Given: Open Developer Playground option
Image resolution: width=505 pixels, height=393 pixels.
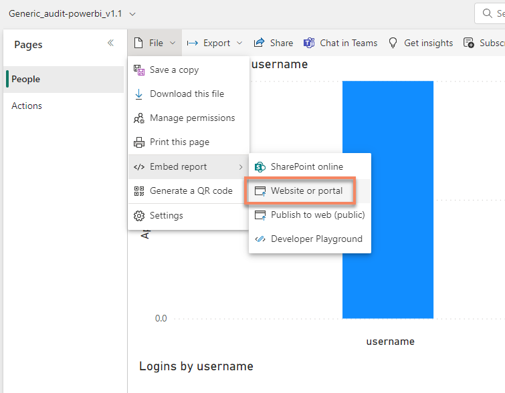Looking at the screenshot, I should (x=316, y=239).
